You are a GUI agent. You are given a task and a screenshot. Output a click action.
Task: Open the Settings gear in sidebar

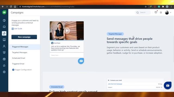pyautogui.click(x=4, y=72)
